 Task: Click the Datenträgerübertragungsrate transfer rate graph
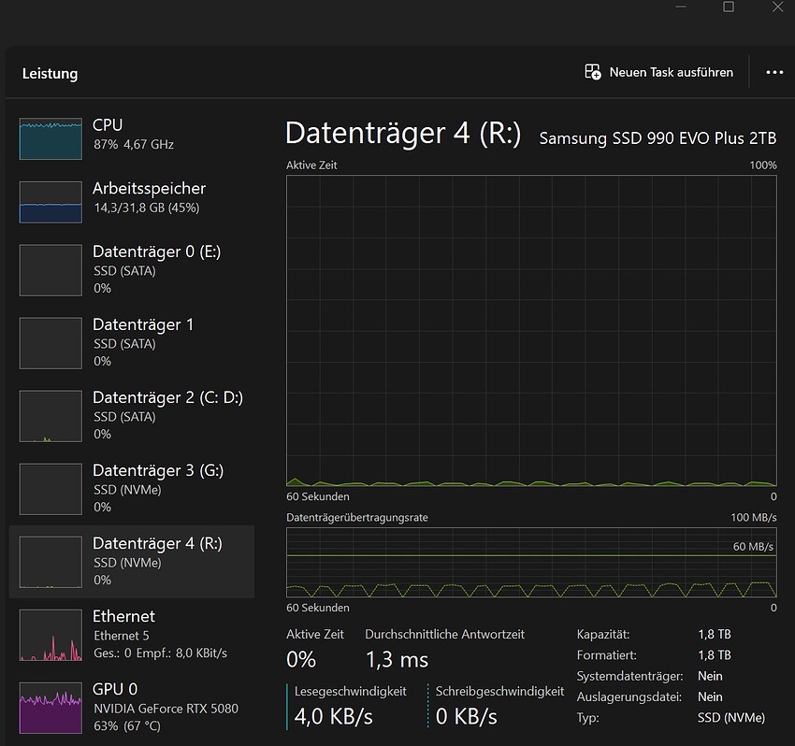[x=530, y=562]
